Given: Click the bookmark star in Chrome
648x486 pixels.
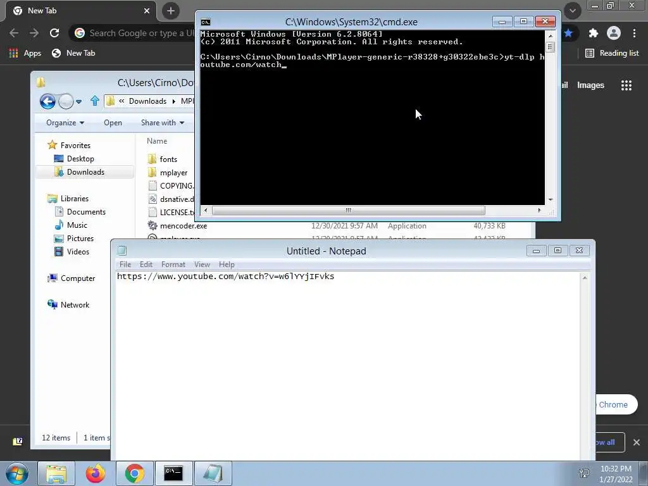Looking at the screenshot, I should pos(569,33).
